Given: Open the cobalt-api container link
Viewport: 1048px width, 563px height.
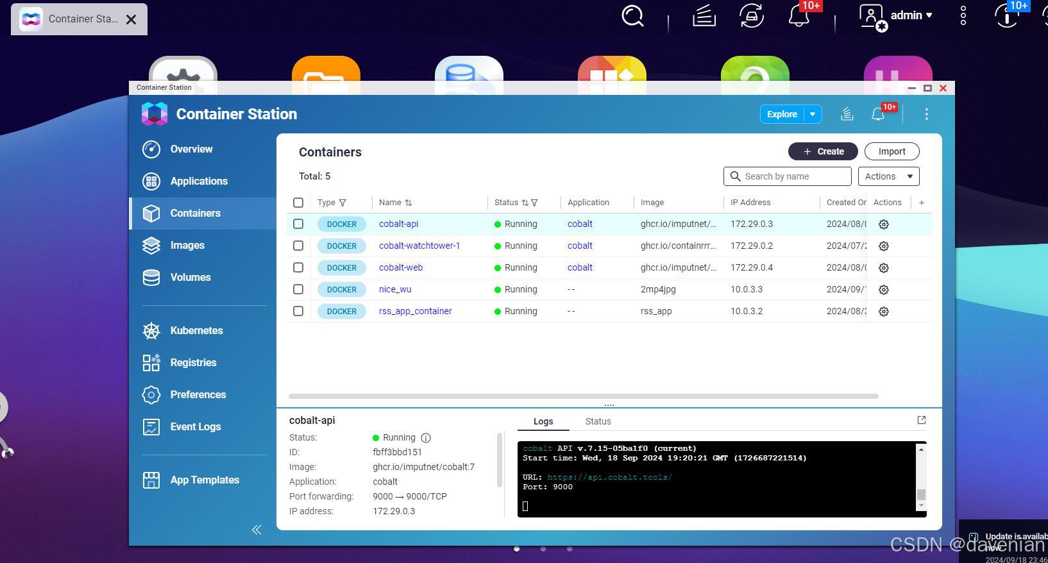Looking at the screenshot, I should tap(398, 224).
